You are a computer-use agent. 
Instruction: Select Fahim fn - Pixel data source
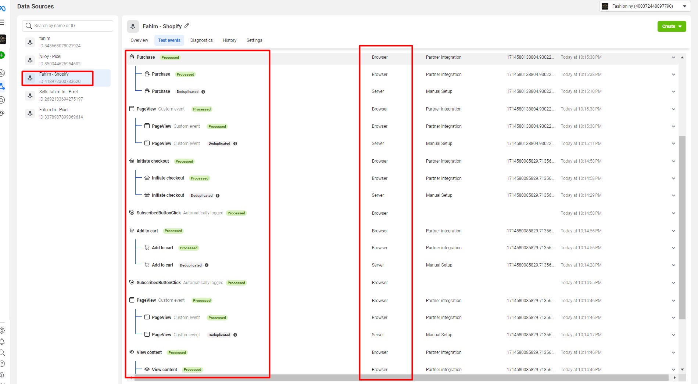tap(66, 113)
